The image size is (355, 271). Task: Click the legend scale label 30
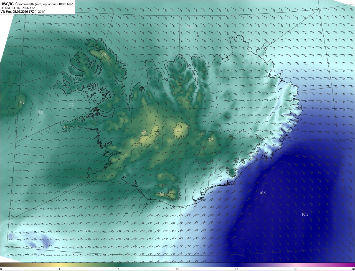(x=296, y=269)
